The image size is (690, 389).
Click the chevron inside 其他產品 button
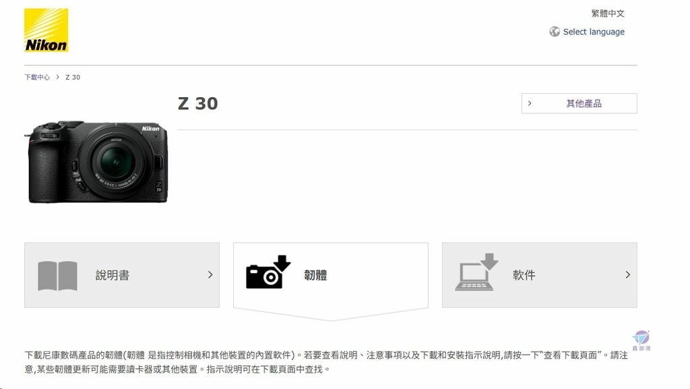(x=530, y=103)
